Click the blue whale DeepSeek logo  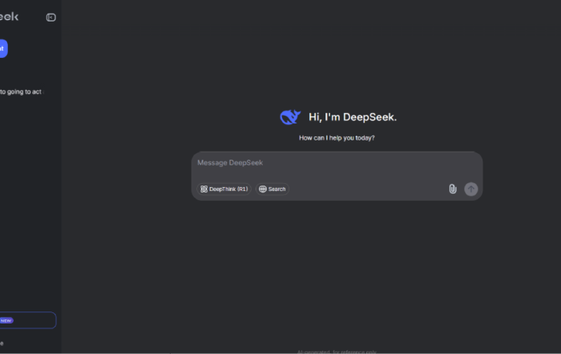click(x=289, y=117)
